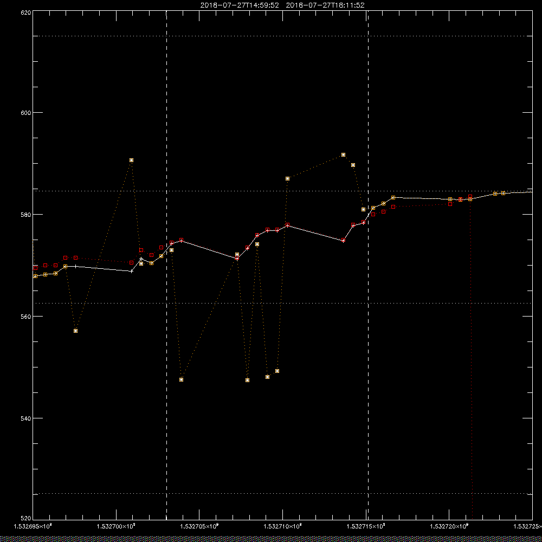Select the y-axis label 620
Image resolution: width=542 pixels, height=542 pixels.
(x=26, y=12)
